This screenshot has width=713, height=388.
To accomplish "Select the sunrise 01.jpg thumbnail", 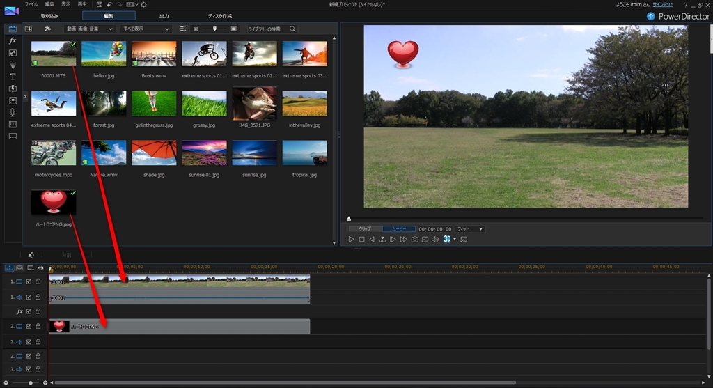I will point(204,153).
